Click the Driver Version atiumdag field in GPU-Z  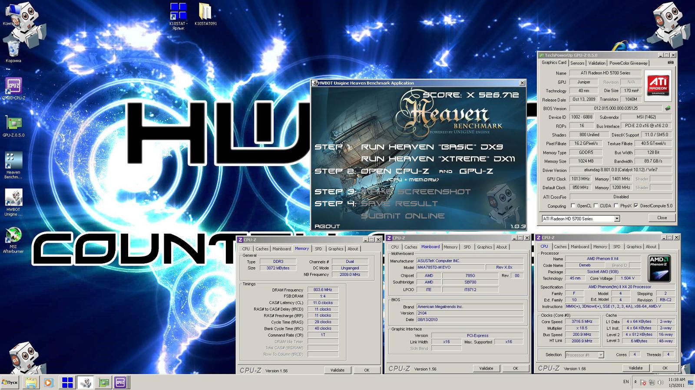click(x=621, y=170)
